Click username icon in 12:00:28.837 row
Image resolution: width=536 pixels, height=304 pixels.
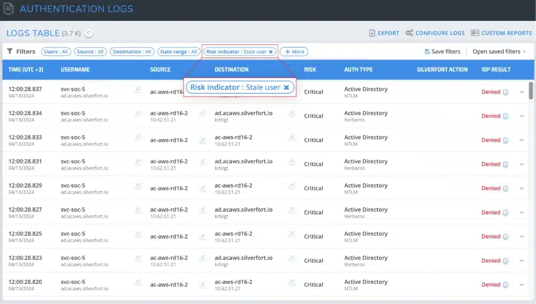(x=138, y=89)
